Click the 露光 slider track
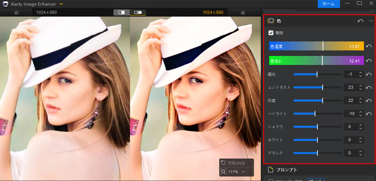The image size is (376, 181). point(318,75)
